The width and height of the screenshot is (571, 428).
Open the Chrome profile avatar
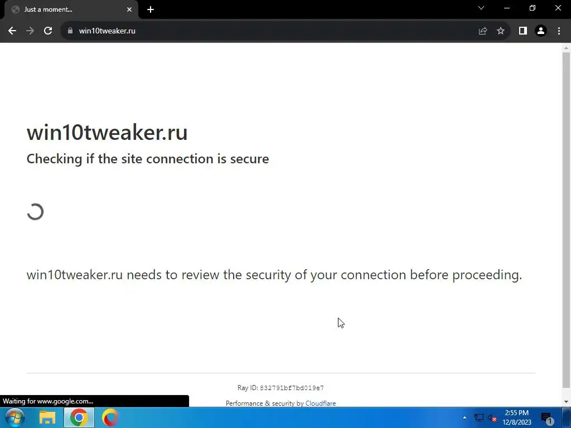click(541, 31)
